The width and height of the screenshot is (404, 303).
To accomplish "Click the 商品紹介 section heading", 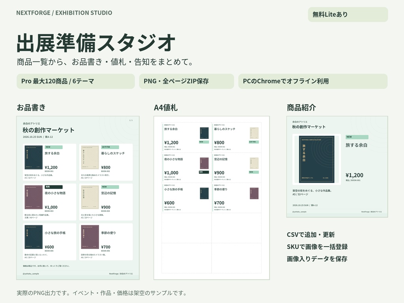I will pos(301,107).
